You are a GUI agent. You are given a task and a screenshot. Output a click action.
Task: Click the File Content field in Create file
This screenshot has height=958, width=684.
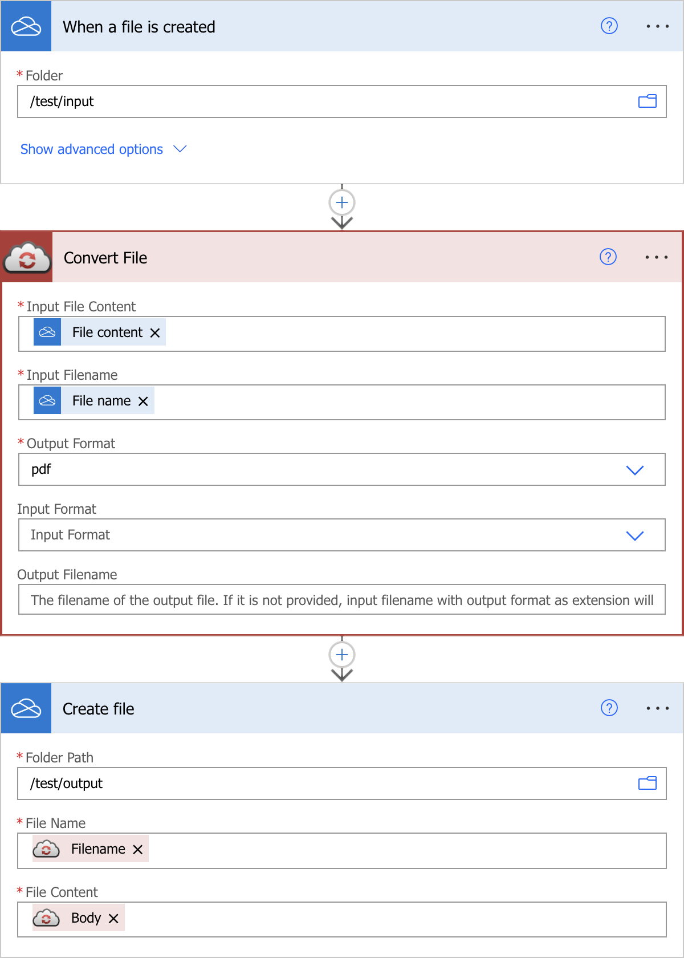342,919
